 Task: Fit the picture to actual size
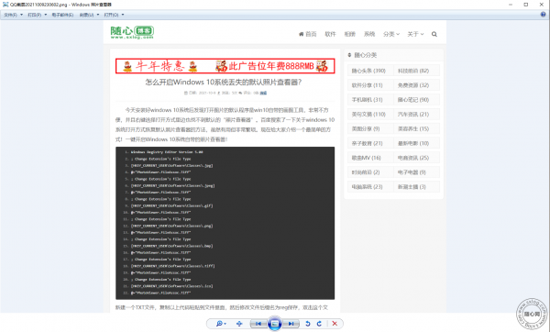tap(239, 324)
